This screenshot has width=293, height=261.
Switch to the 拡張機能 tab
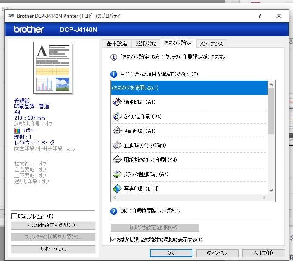[146, 44]
